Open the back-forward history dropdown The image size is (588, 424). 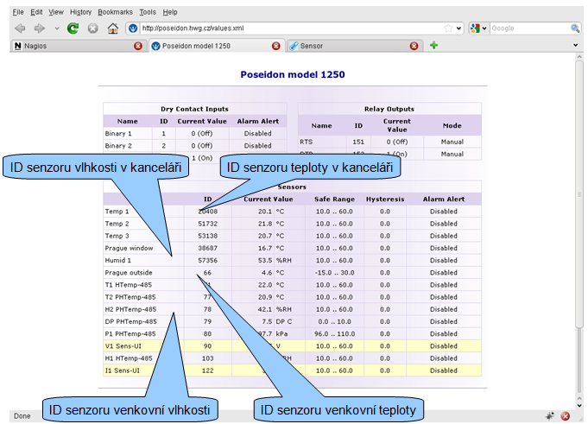coord(57,28)
